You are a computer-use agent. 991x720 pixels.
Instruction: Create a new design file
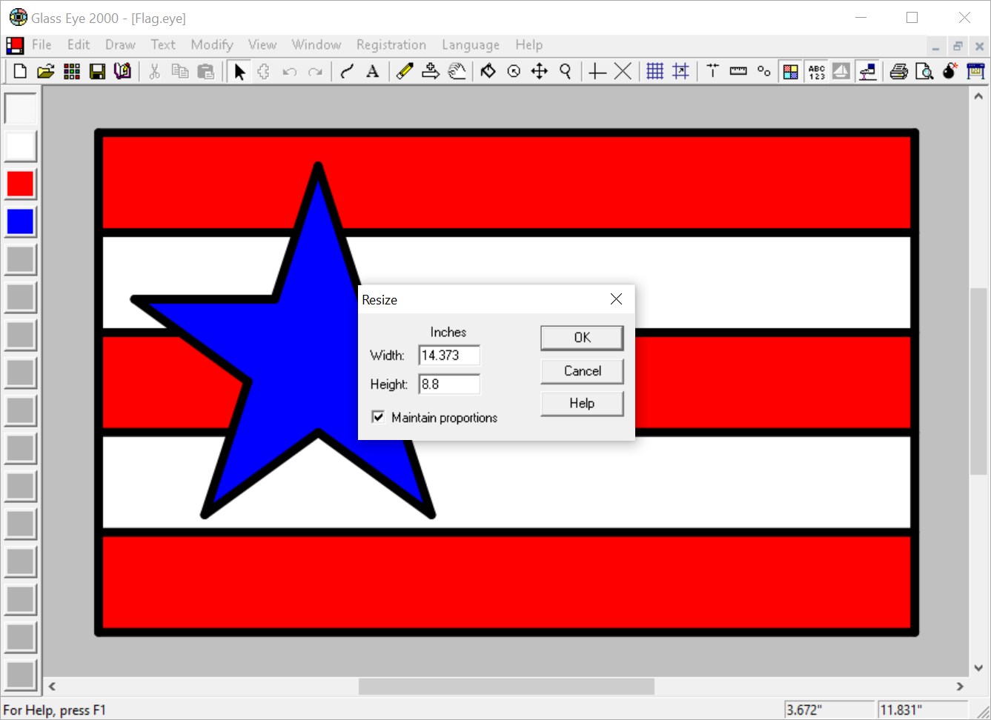click(21, 71)
